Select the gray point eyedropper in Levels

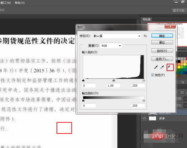[162, 67]
